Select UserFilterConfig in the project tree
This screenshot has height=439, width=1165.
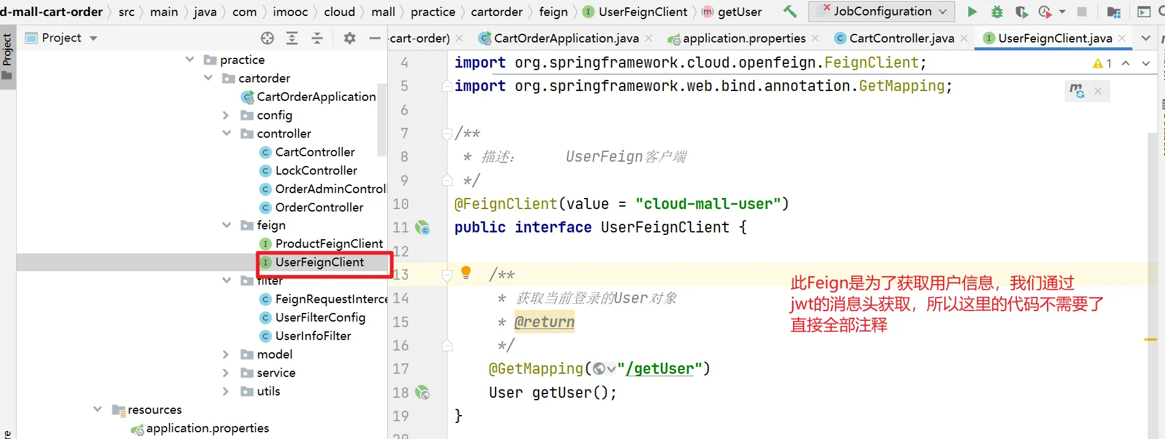(x=320, y=317)
